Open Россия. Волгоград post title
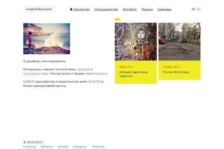Image resolution: width=224 pixels, height=149 pixels. [176, 72]
